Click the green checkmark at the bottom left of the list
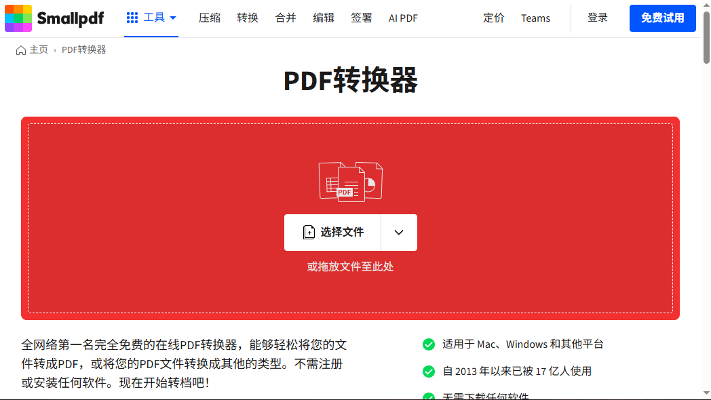Image resolution: width=711 pixels, height=400 pixels. tap(429, 396)
